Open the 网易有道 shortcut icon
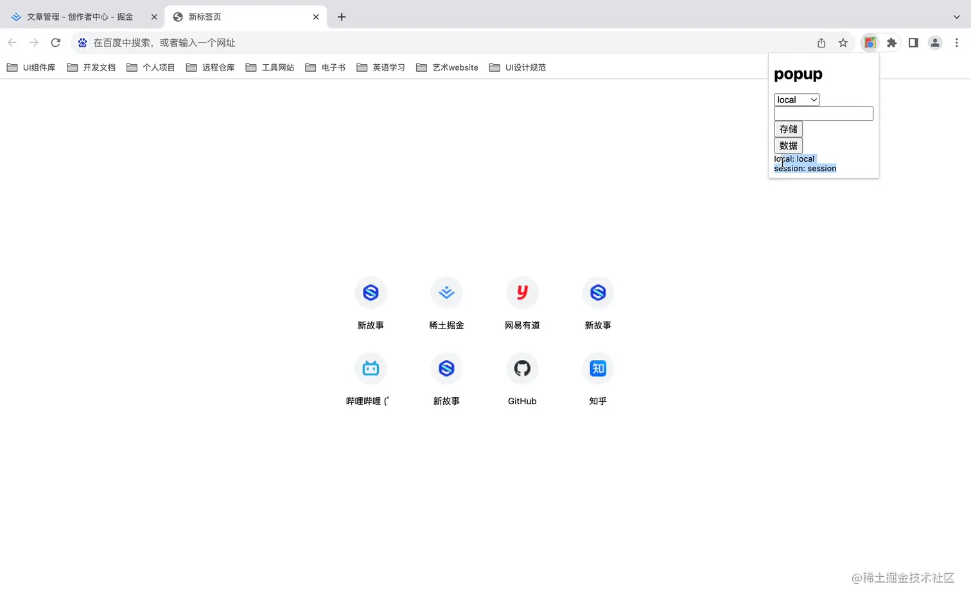971x600 pixels. [x=522, y=292]
